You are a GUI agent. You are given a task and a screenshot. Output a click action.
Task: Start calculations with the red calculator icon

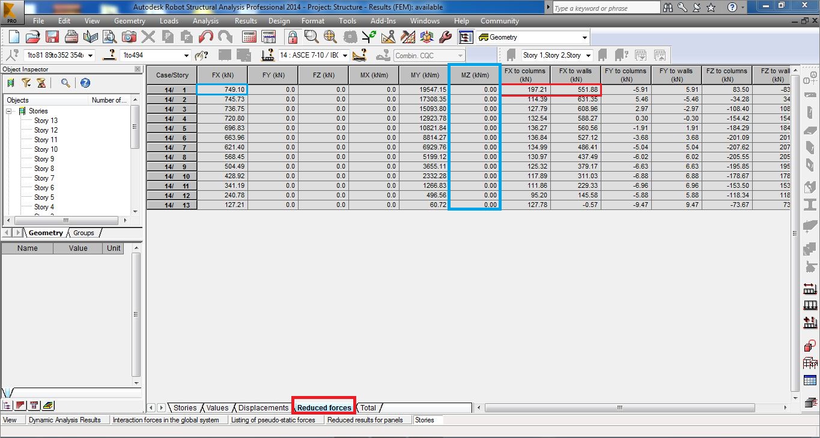[249, 37]
